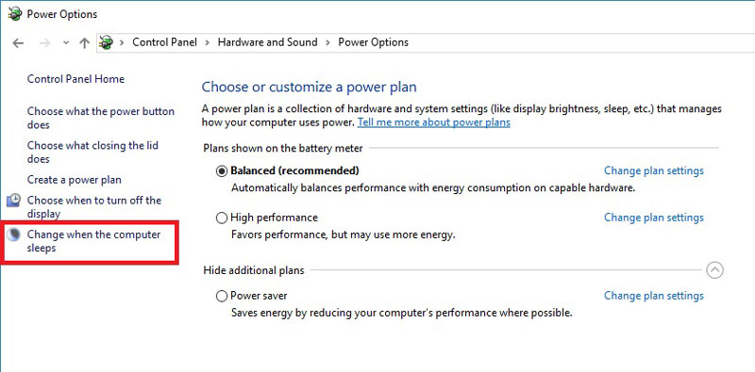Click the Back navigation arrow
The image size is (755, 372).
coord(18,43)
